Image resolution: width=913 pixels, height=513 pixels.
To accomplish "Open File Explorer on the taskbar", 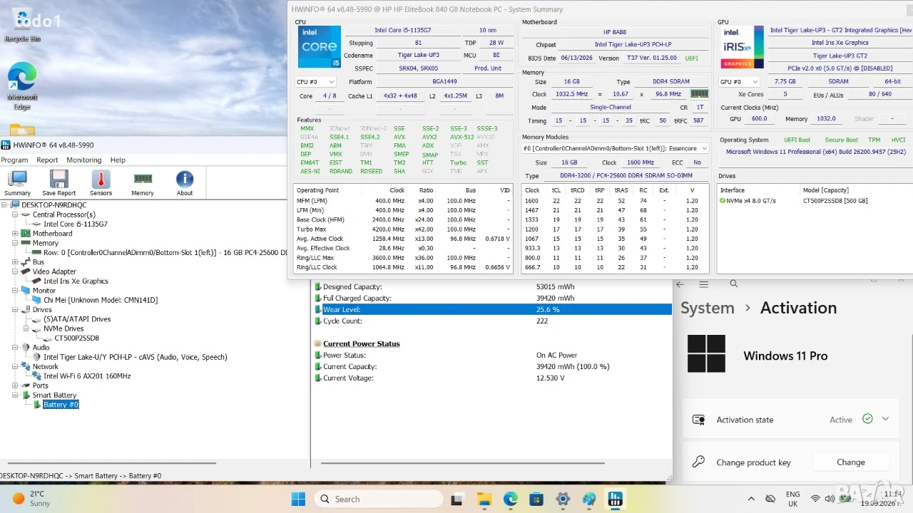I will click(484, 499).
